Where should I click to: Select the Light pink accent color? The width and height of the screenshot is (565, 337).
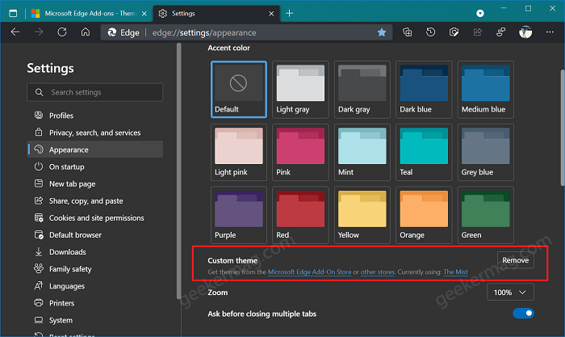click(x=239, y=152)
